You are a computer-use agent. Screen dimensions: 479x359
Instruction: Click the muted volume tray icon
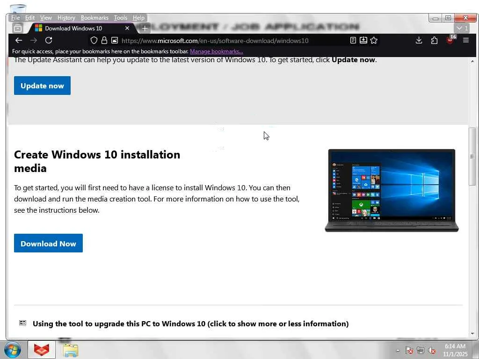432,351
